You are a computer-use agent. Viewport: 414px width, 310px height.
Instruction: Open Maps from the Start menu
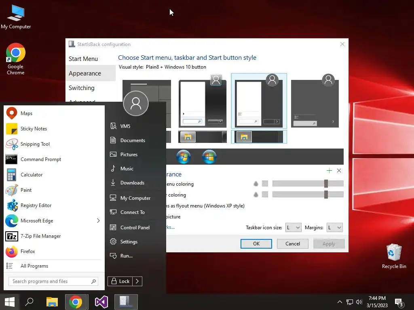tap(54, 113)
